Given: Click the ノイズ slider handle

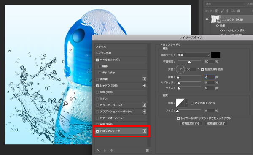Looking at the screenshot, I should click(x=178, y=111).
